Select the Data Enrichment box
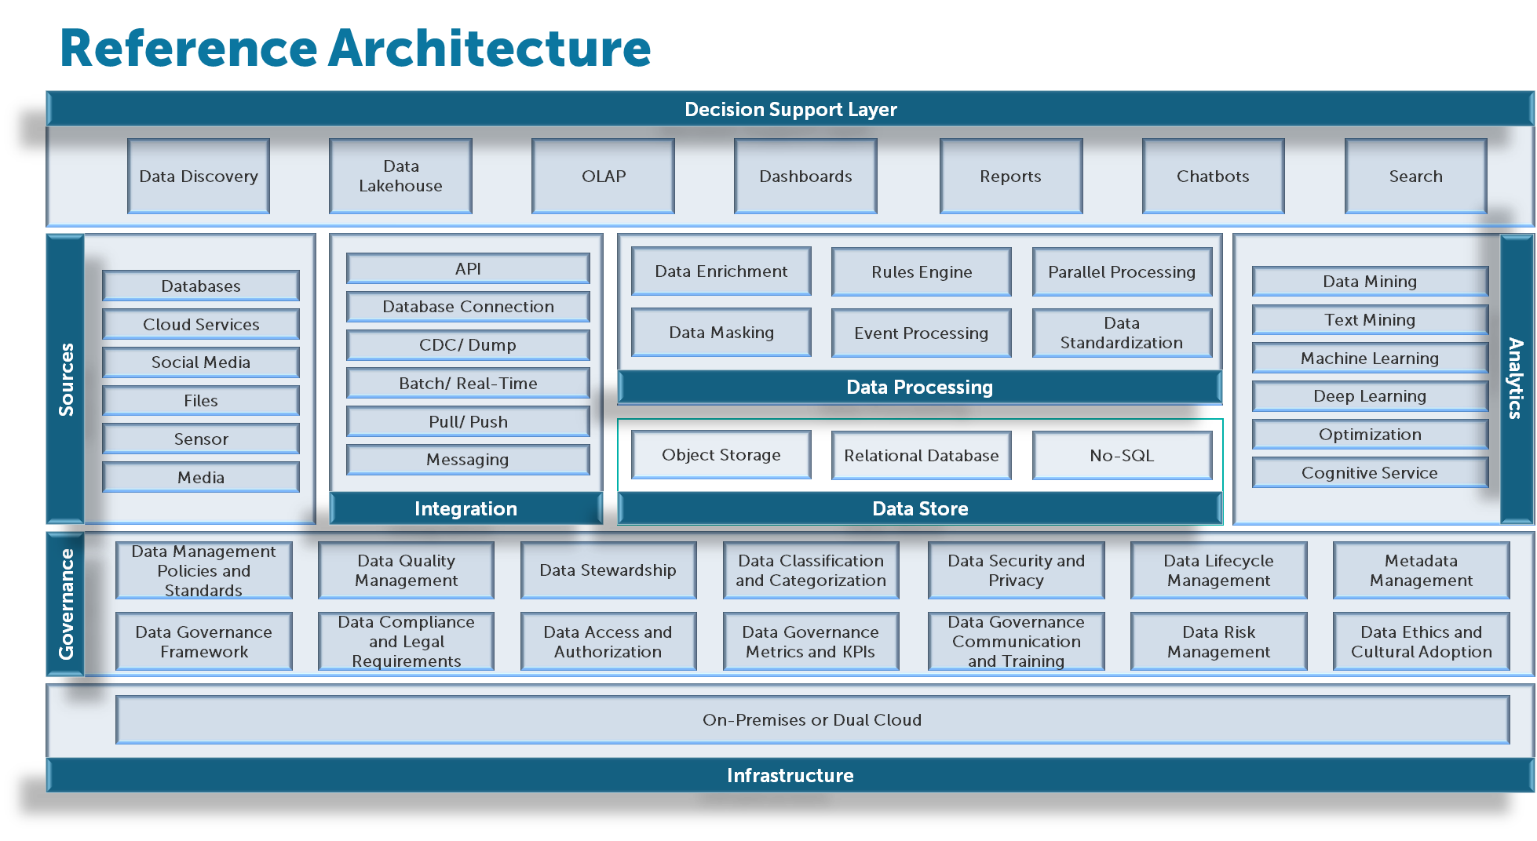The image size is (1537, 841). click(x=721, y=271)
